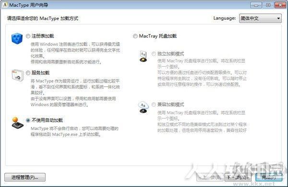
Task: Select 服务加载 radio button
Action: 28,73
